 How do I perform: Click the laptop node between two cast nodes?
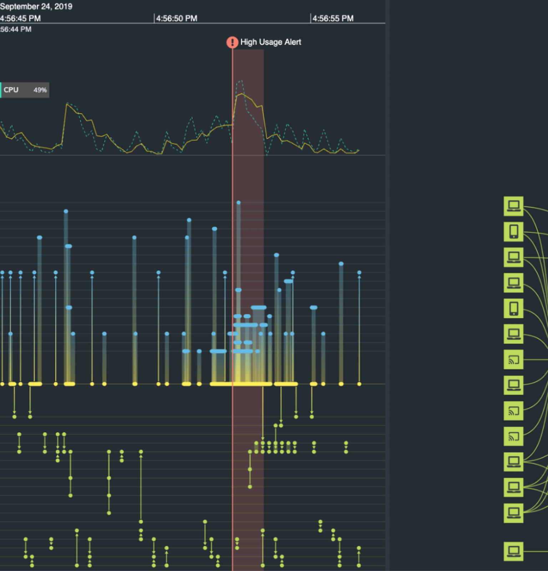coord(513,385)
